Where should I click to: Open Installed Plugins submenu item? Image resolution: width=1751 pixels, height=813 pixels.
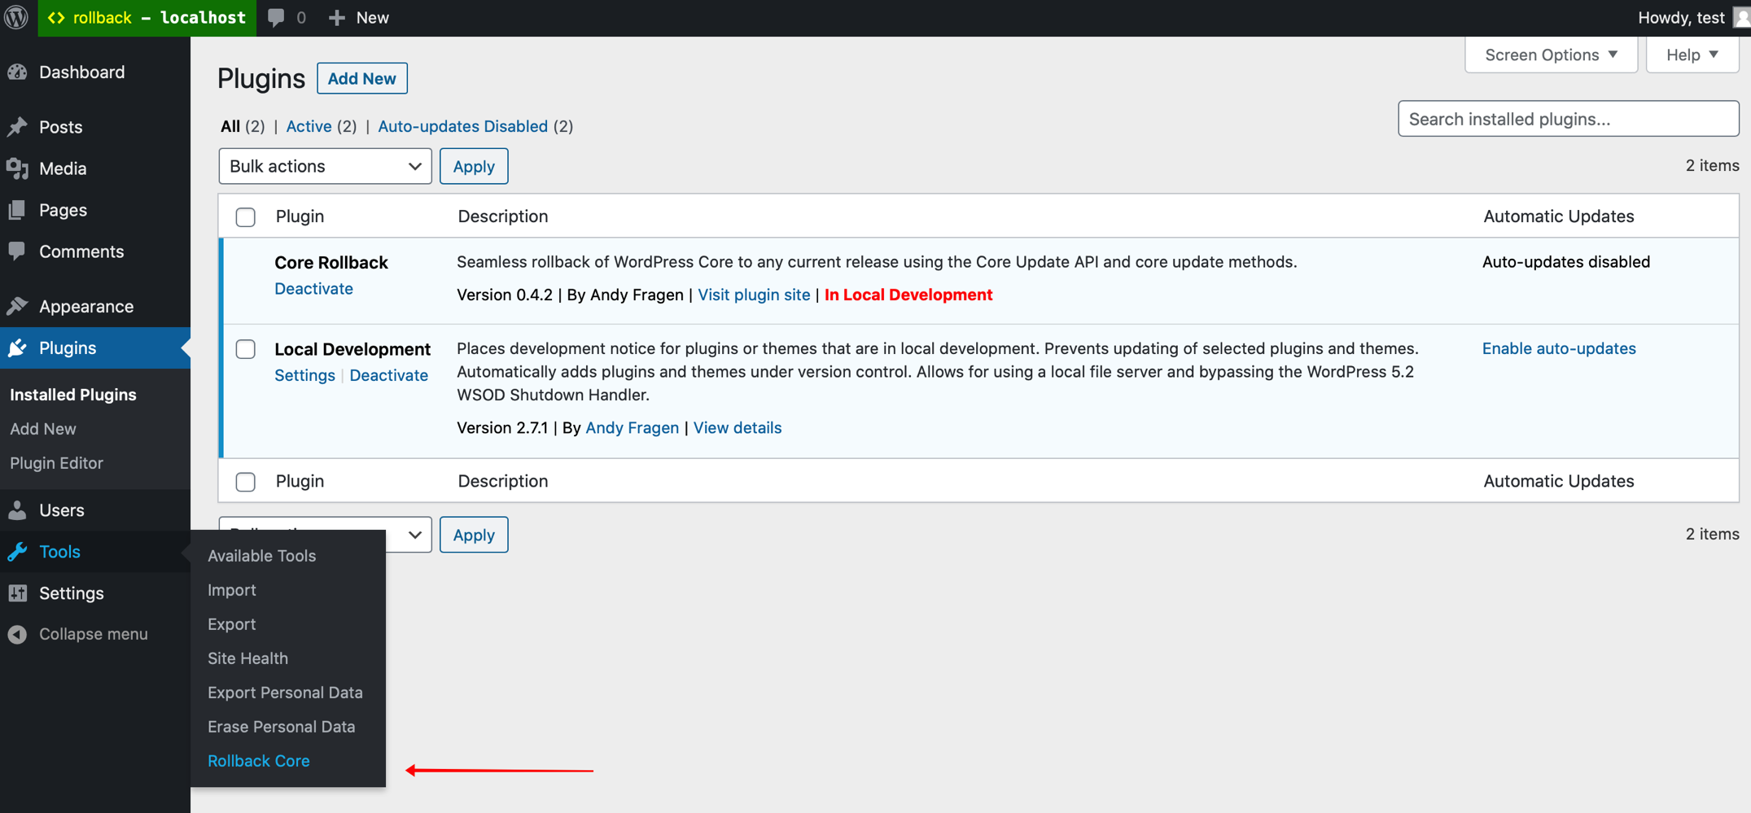[73, 395]
